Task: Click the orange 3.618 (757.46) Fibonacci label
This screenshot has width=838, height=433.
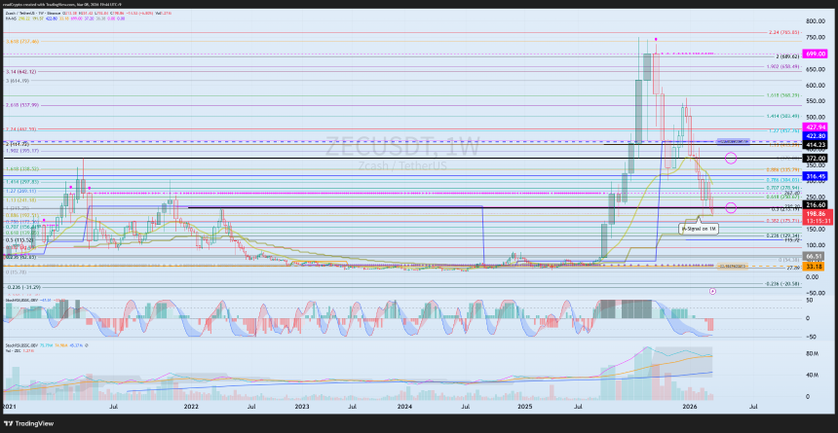Action: coord(20,41)
